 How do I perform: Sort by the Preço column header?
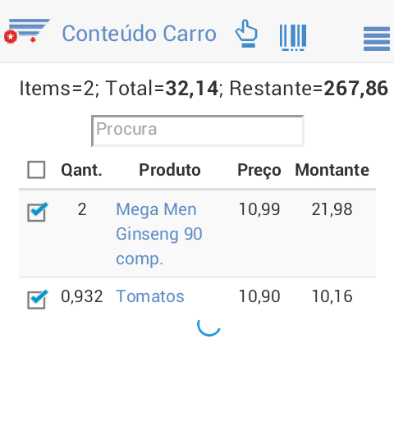pos(259,170)
